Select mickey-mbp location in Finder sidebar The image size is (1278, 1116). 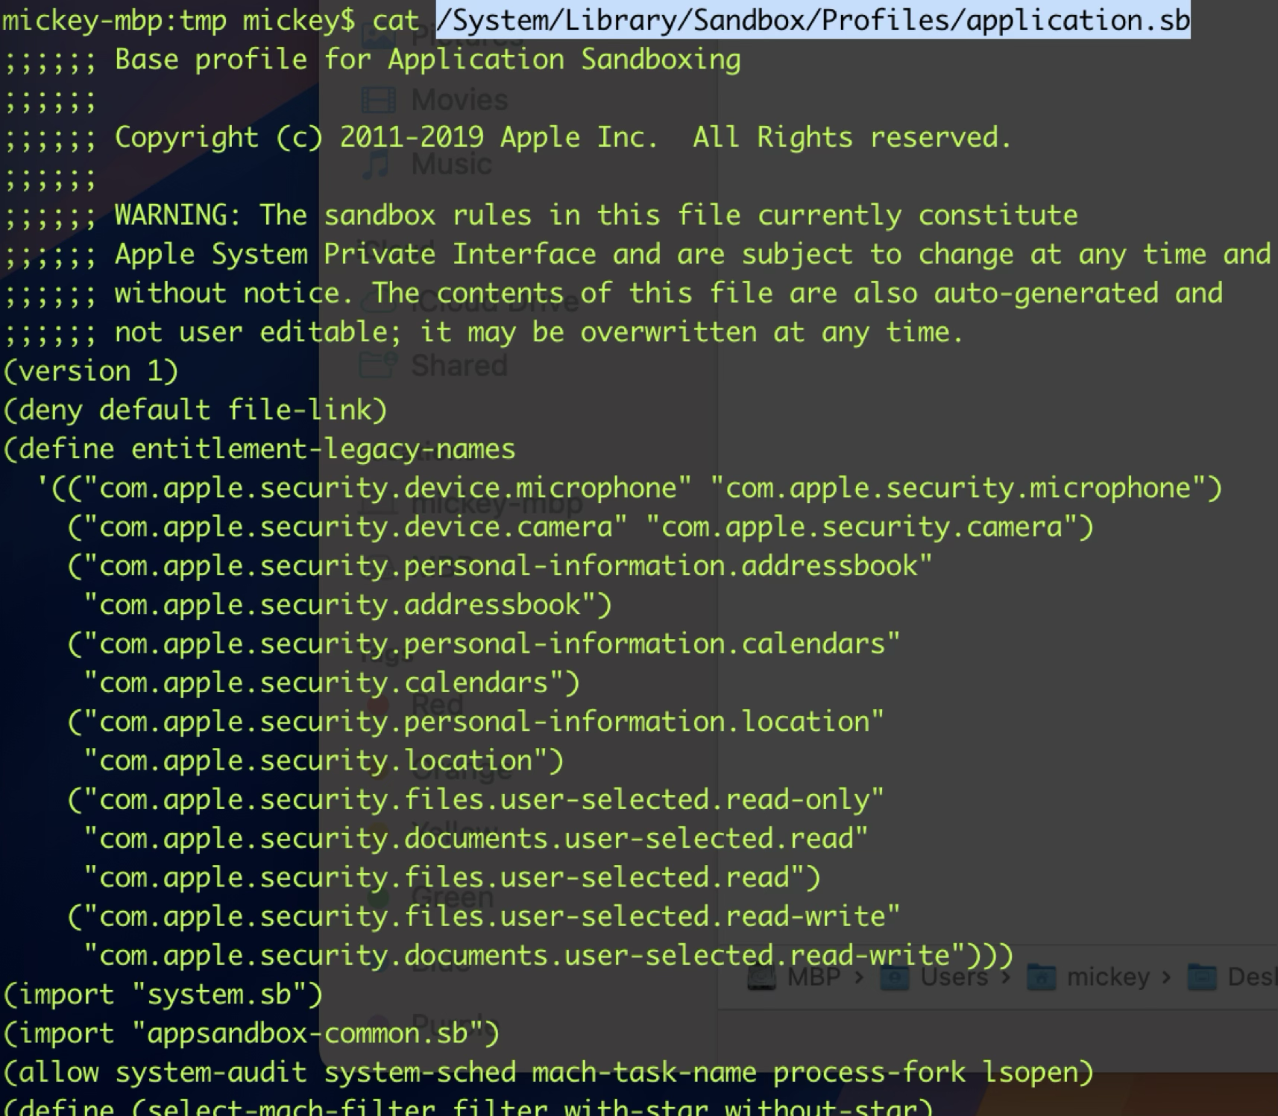point(471,504)
